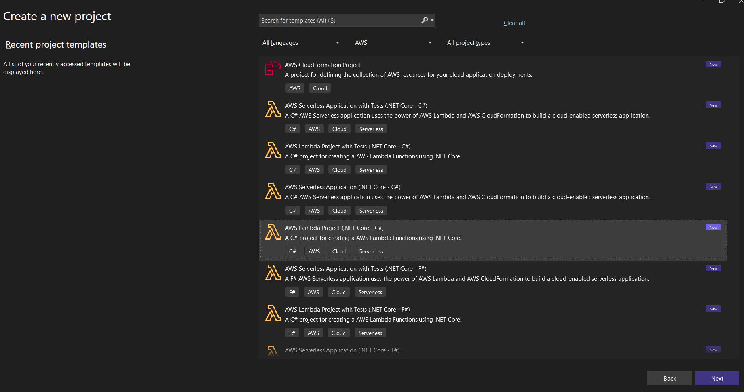Click the lambda icon for AWS Serverless Application with Tests C#
The height and width of the screenshot is (392, 744).
273,109
